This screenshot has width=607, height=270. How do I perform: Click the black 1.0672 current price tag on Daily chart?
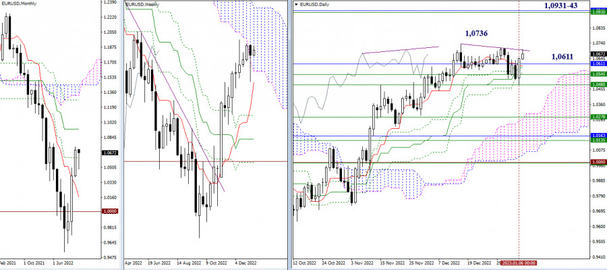point(598,54)
